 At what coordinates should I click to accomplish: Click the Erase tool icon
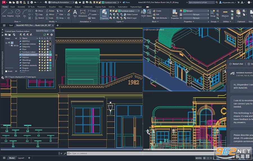pyautogui.click(x=69, y=11)
